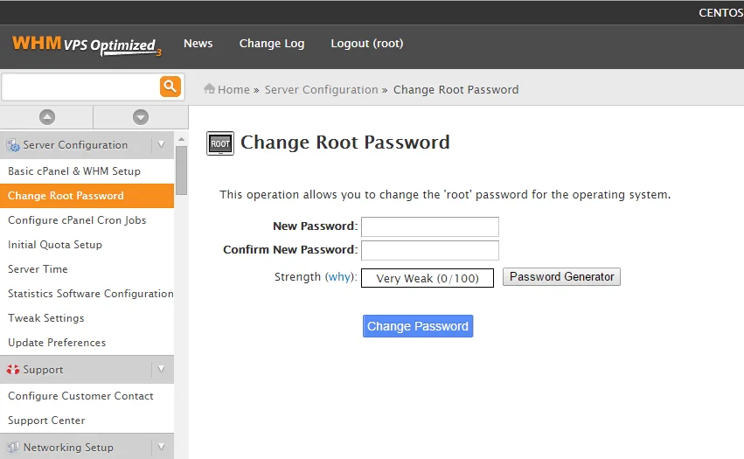Screen dimensions: 744x459
Task: Expand the Networking Setup section arrow
Action: pyautogui.click(x=161, y=448)
